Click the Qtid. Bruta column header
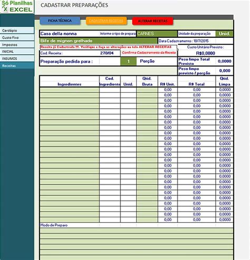 (147, 82)
